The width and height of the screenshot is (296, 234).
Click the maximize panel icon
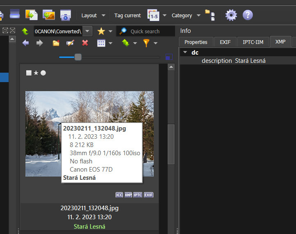[5, 30]
